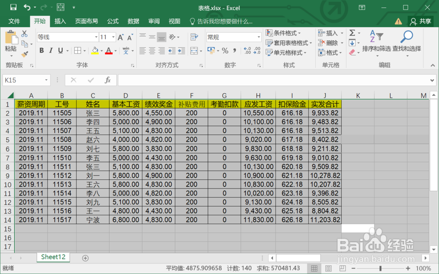Screen dimensions: 439x274
Task: Open 条件格式 conditional formatting
Action: coord(283,33)
